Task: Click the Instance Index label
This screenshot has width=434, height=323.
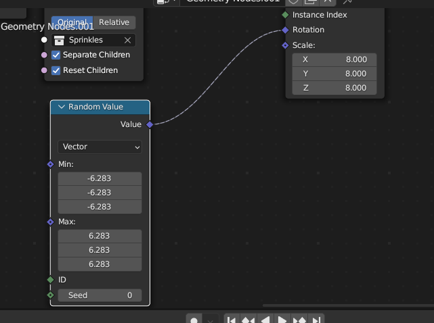Action: click(x=320, y=15)
